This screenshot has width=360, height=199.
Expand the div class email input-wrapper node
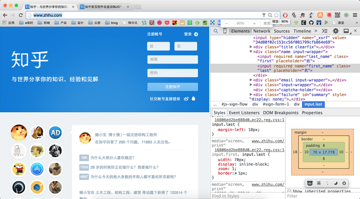(251, 80)
